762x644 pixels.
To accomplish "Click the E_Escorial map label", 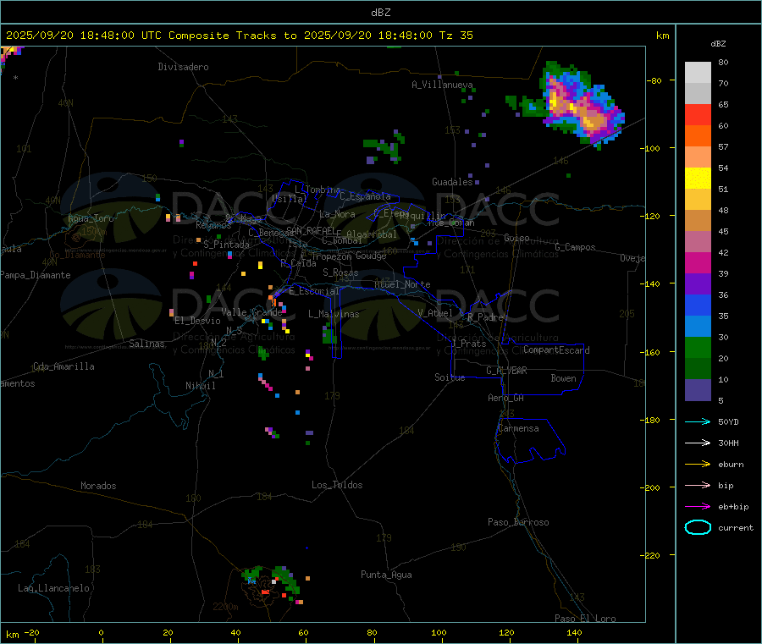I will pos(314,291).
